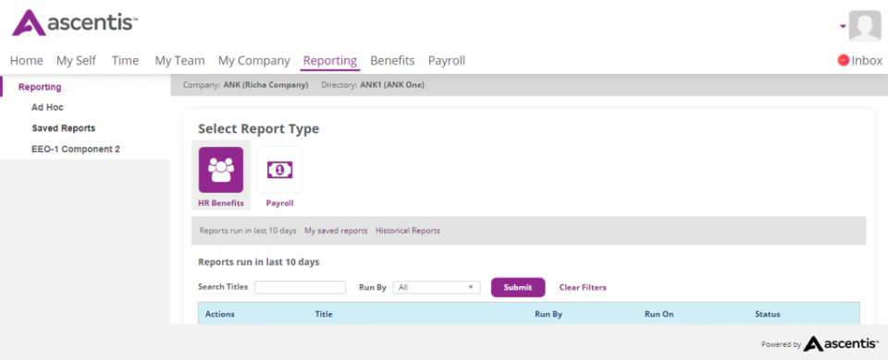Click the red Inbox notification icon
Viewport: 888px width, 360px height.
(x=844, y=60)
